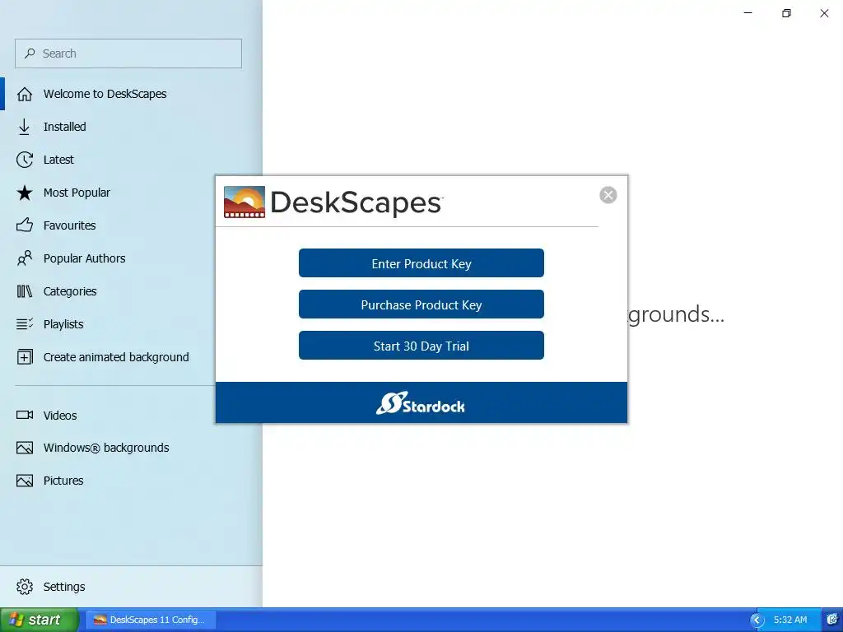Restore down the DeskScapes window
Screen dimensions: 843x632
pyautogui.click(x=786, y=13)
